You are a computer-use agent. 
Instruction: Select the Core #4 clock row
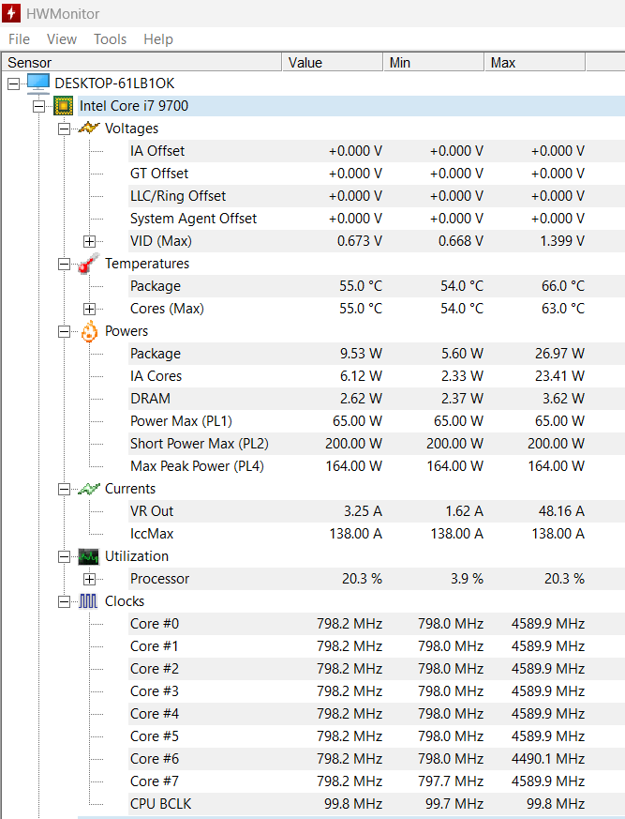[x=378, y=714]
